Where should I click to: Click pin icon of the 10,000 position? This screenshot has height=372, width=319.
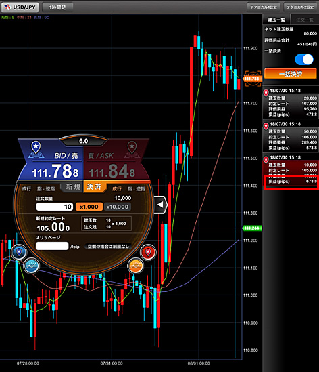(266, 159)
